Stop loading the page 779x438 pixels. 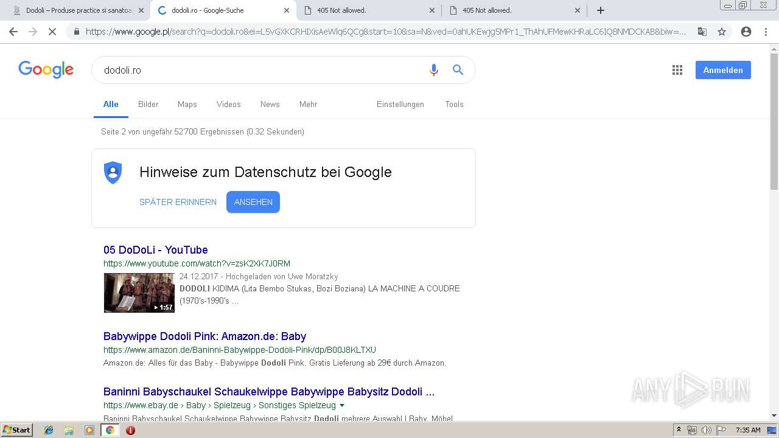[52, 32]
